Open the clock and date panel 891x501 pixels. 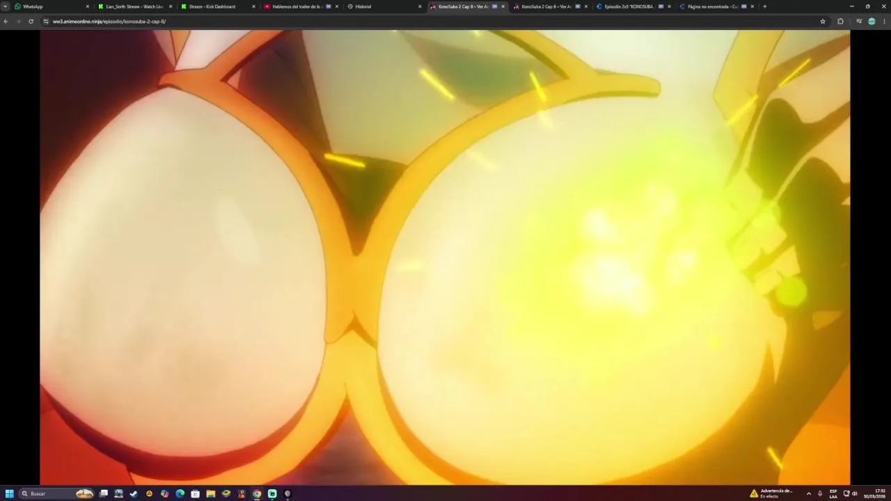tap(875, 493)
